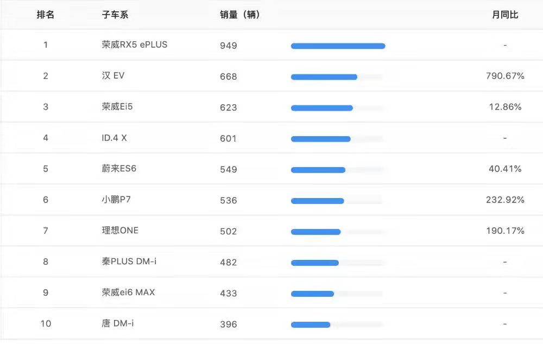Open the 小鹏P7 entry
Viewport: 543px width, 344px height.
pyautogui.click(x=116, y=200)
